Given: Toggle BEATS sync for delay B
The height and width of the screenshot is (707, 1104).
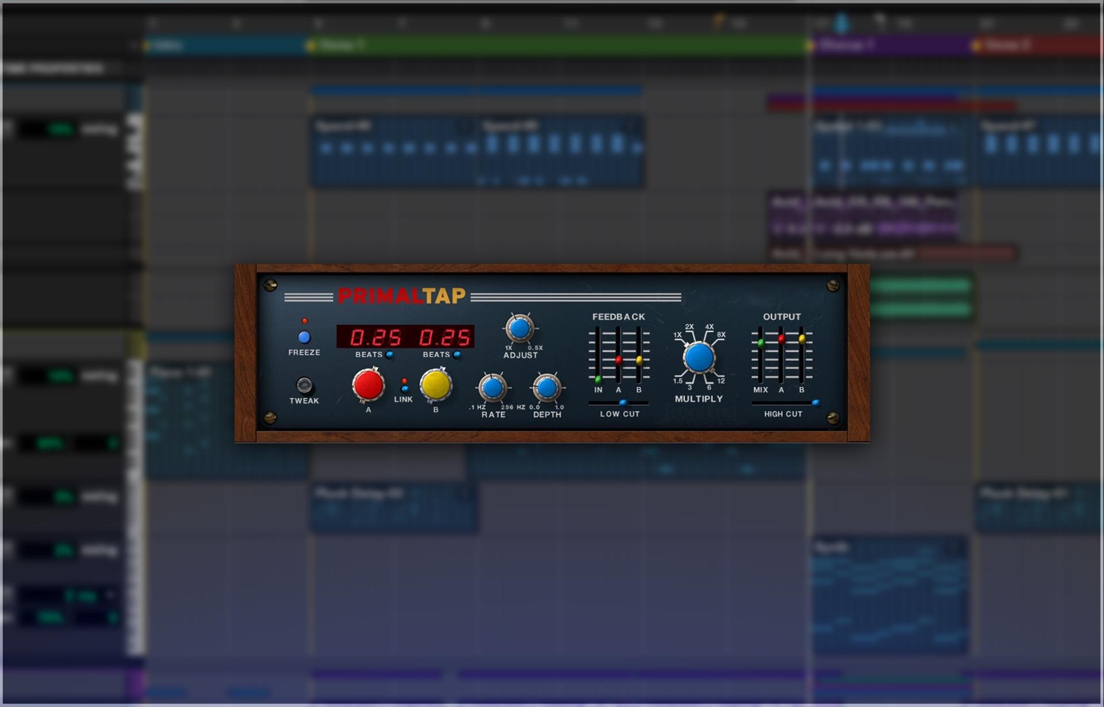Looking at the screenshot, I should tap(457, 355).
